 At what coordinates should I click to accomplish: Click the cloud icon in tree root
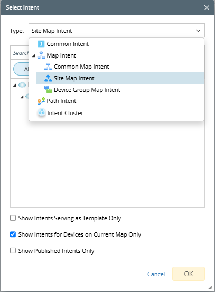pyautogui.click(x=22, y=85)
